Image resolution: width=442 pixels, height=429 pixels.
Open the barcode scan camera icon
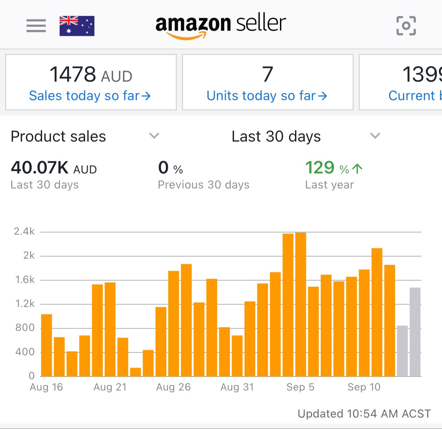406,26
